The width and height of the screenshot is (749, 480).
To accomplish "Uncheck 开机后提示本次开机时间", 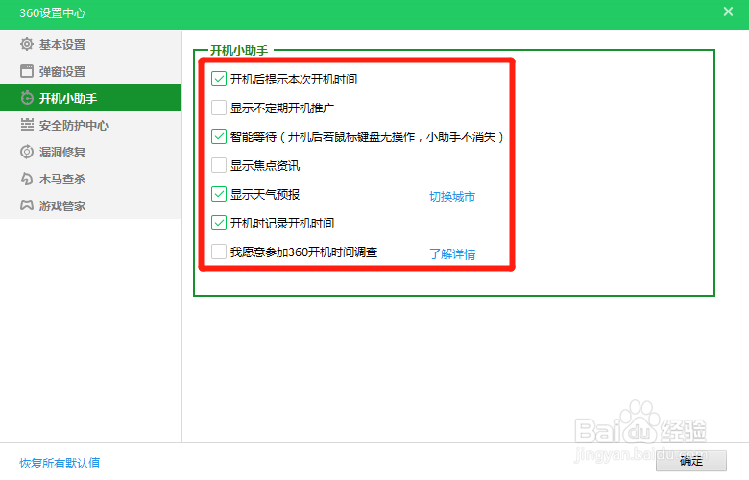I will click(219, 79).
